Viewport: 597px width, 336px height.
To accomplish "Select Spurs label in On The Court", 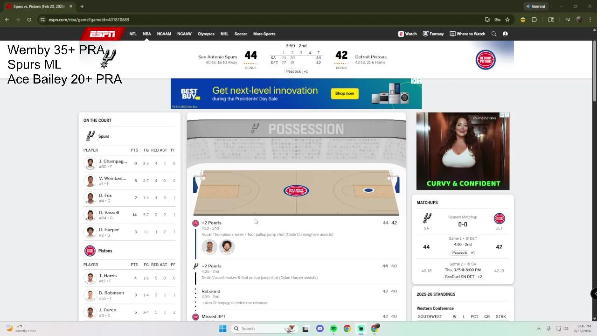I will (x=104, y=136).
